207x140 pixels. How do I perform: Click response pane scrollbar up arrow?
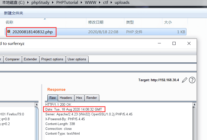pos(194,104)
